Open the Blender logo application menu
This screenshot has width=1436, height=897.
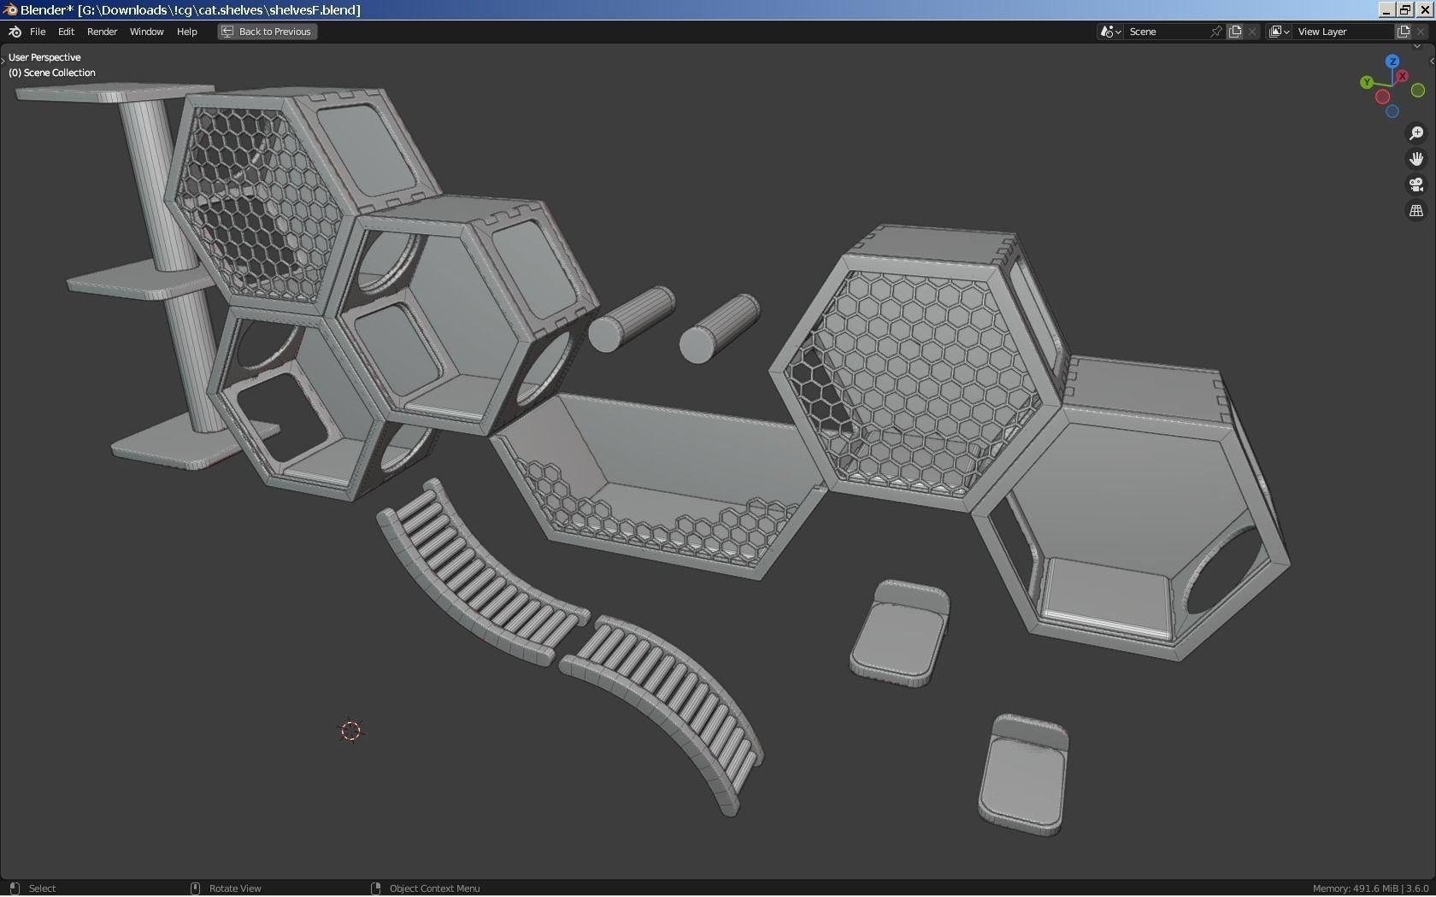(15, 32)
